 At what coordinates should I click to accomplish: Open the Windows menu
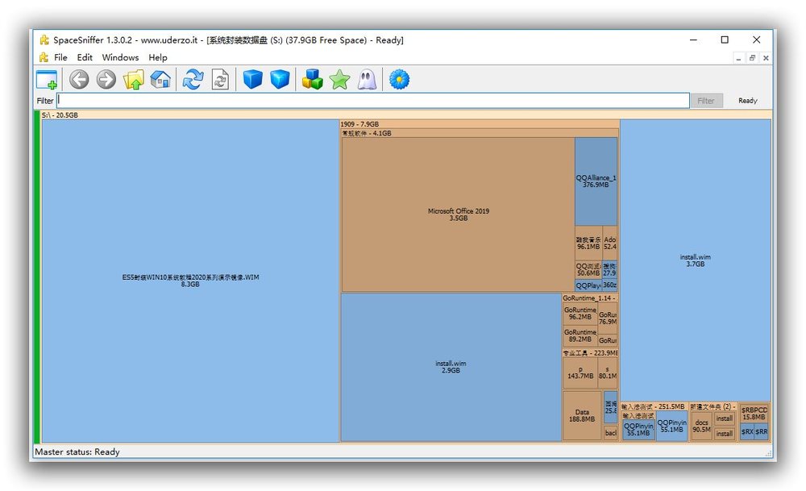point(120,57)
